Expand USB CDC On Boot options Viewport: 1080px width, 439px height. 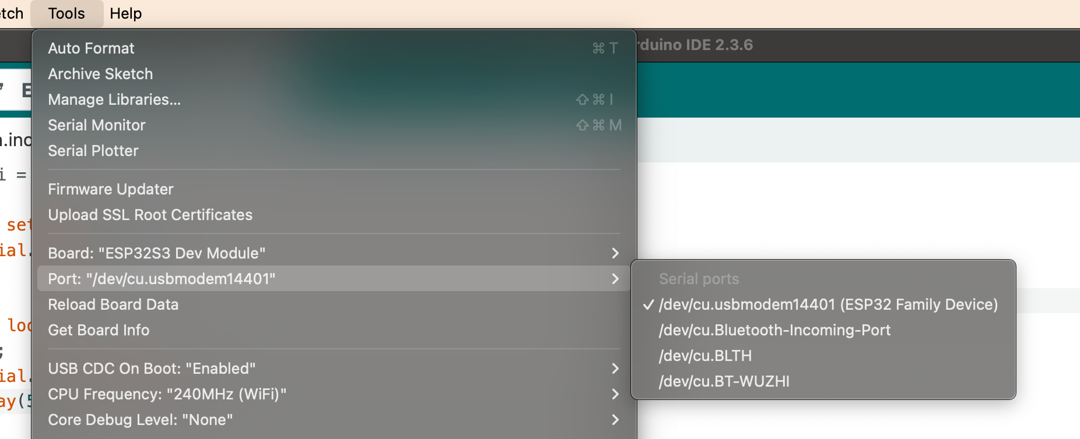point(152,369)
